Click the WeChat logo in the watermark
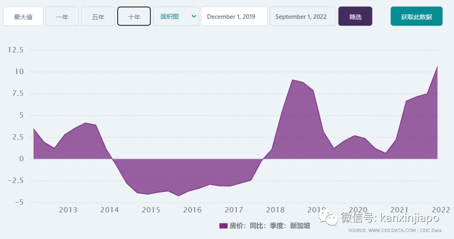The width and height of the screenshot is (454, 239). click(328, 218)
